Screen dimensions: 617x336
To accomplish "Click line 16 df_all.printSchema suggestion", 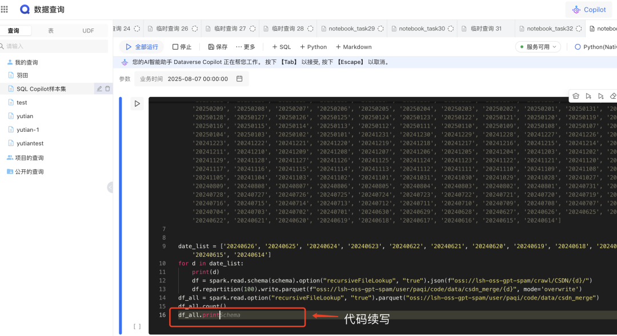I will coord(209,315).
